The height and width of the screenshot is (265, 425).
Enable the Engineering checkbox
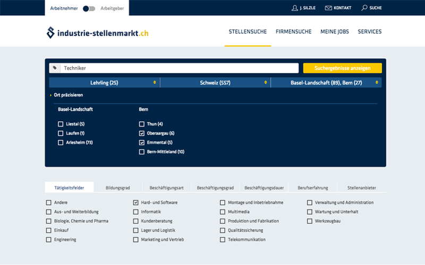[49, 240]
